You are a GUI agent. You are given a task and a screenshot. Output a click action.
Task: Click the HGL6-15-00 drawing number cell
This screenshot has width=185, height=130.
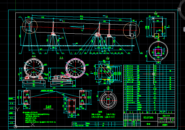click(166, 116)
